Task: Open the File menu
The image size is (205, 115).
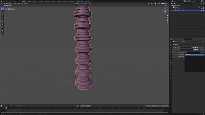Action: (x=4, y=1)
